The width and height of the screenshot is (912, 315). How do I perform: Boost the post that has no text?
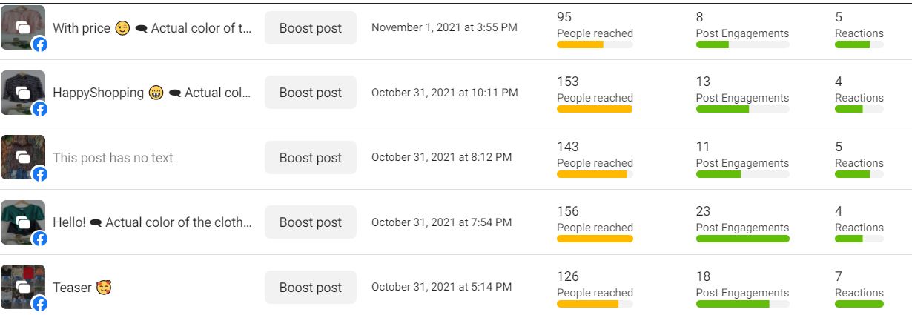click(x=310, y=158)
